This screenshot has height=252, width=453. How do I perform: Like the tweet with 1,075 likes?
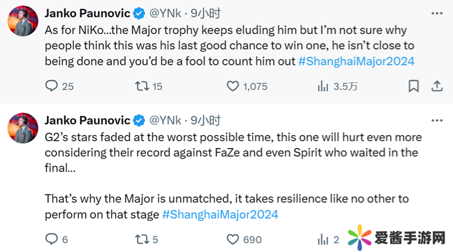233,86
